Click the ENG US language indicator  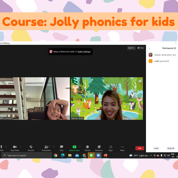point(173,155)
